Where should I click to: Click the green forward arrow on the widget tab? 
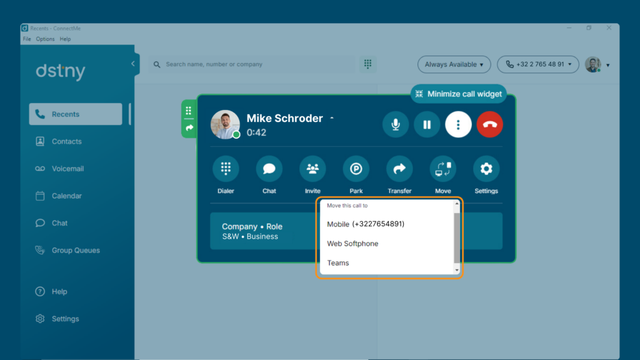(x=189, y=128)
